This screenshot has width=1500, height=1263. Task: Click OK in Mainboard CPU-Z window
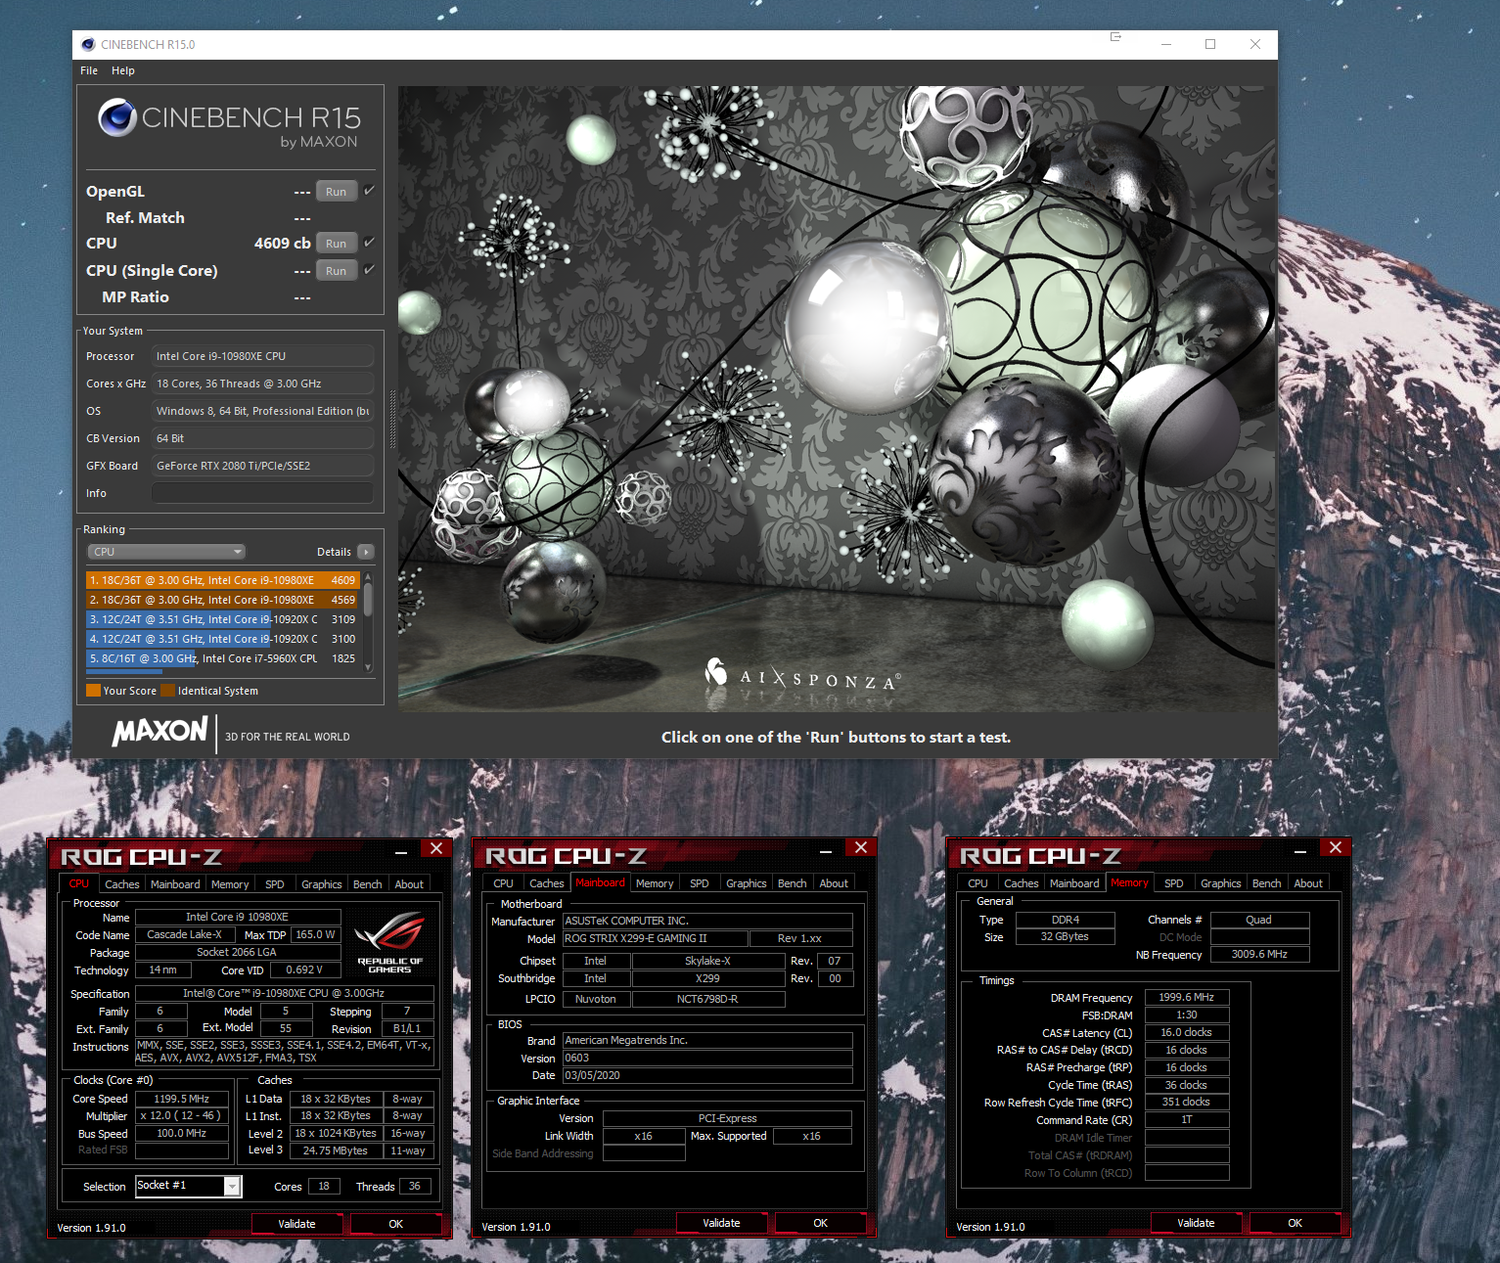[x=821, y=1223]
